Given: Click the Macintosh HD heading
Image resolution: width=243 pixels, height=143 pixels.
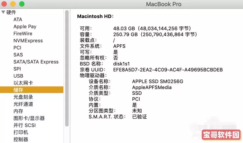Looking at the screenshot, I should click(x=95, y=16).
